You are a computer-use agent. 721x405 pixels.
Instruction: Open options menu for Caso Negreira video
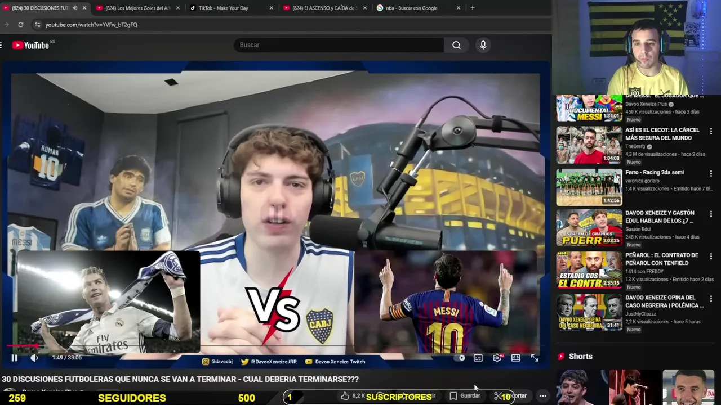click(x=711, y=299)
